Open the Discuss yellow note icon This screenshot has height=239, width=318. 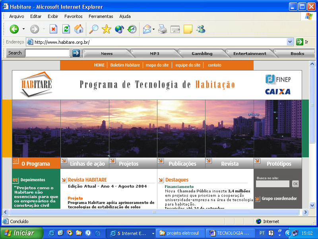[x=188, y=29]
